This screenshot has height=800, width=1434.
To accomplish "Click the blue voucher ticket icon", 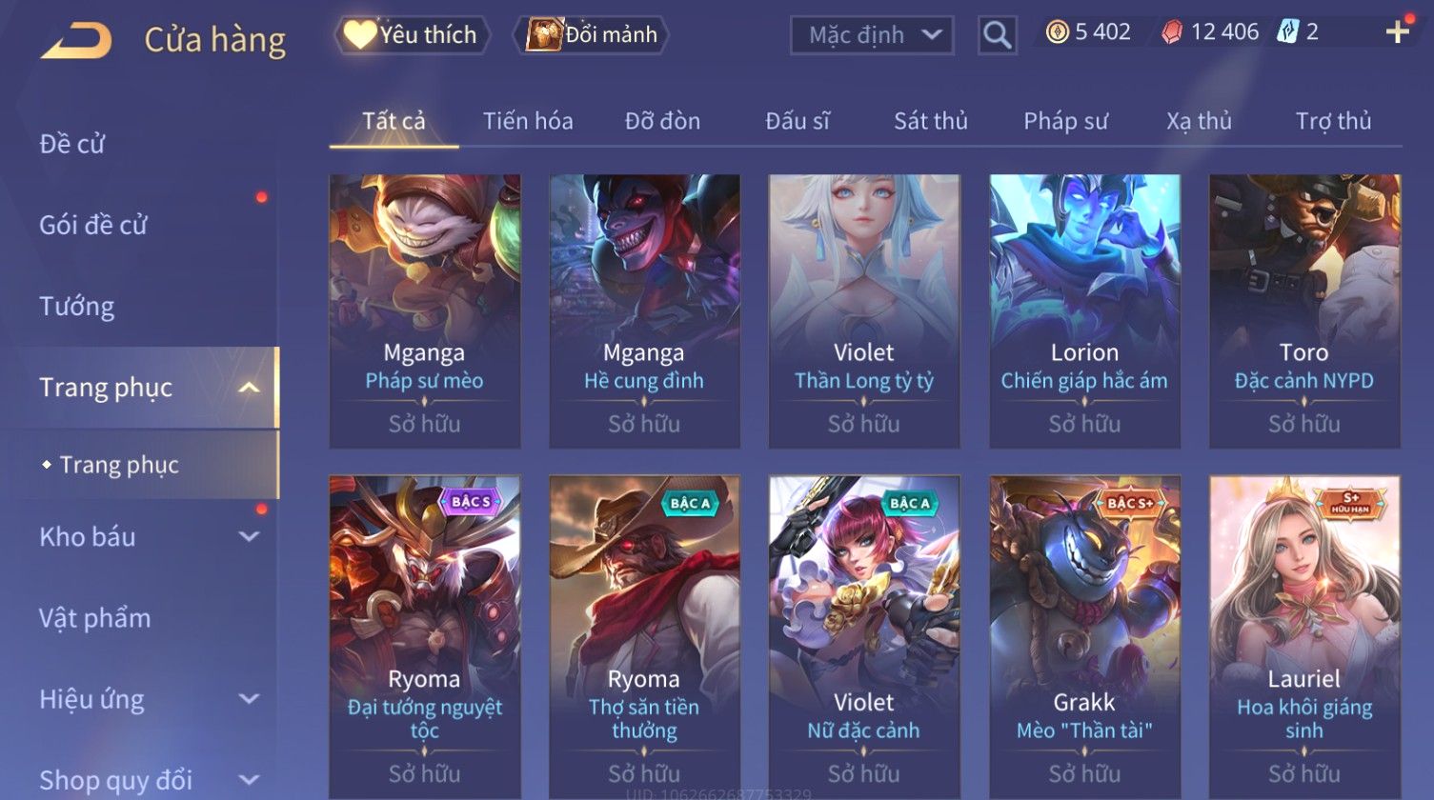I will point(1288,32).
